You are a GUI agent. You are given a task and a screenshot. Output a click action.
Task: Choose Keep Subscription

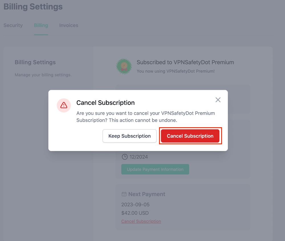[130, 136]
